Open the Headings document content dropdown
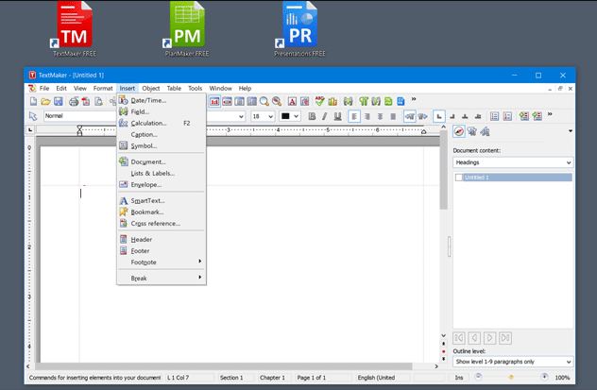Screen dimensions: 597x390 513,162
